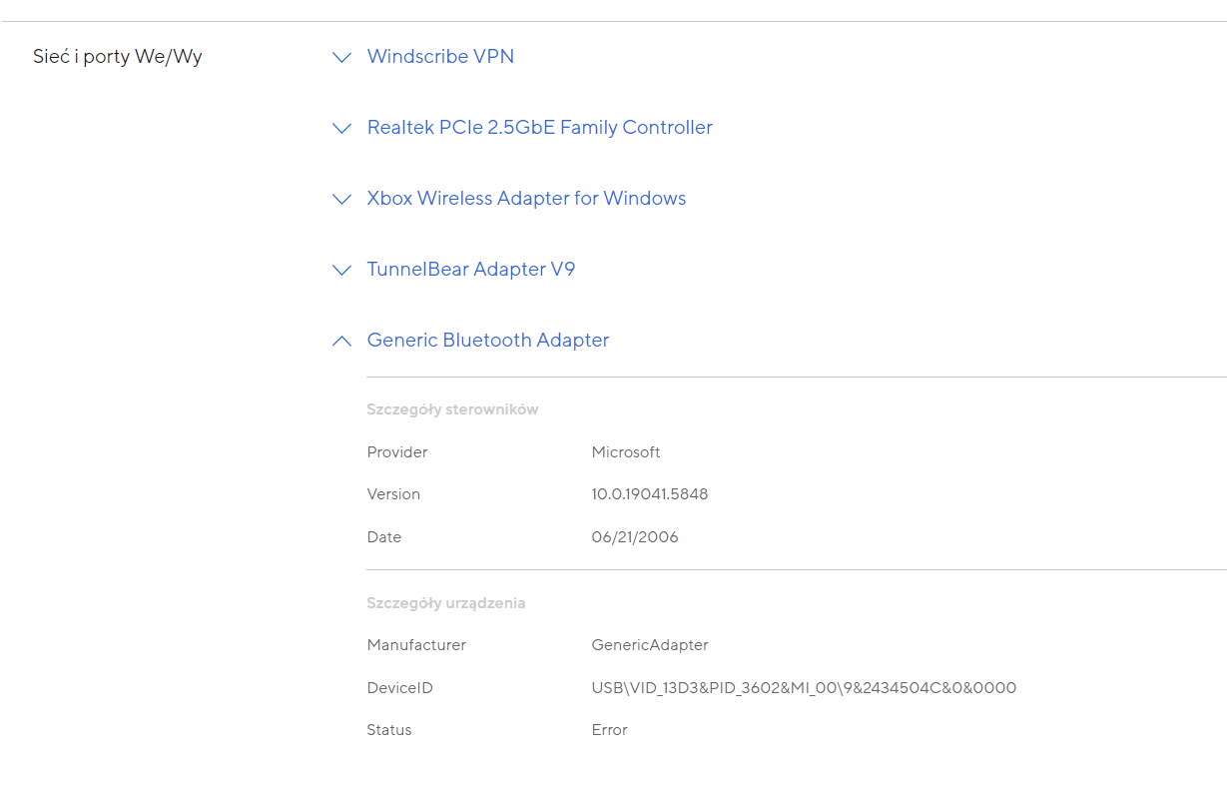1227x788 pixels.
Task: Select Xbox Wireless Adapter for Windows title
Action: pyautogui.click(x=526, y=199)
